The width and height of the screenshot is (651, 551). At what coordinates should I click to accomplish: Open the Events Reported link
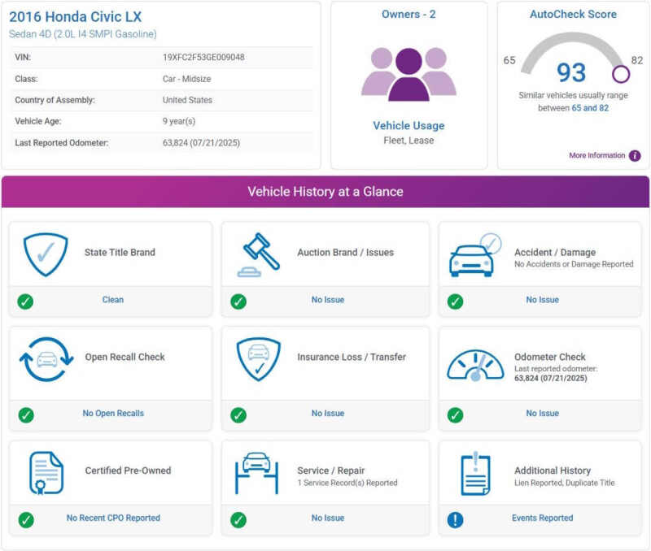tap(542, 518)
